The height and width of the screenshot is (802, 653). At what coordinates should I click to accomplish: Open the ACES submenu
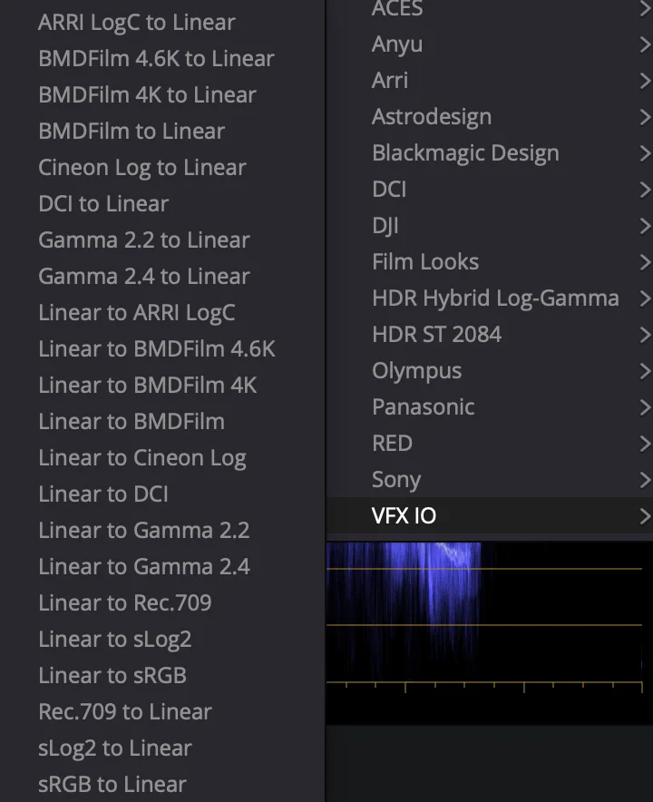[x=490, y=8]
